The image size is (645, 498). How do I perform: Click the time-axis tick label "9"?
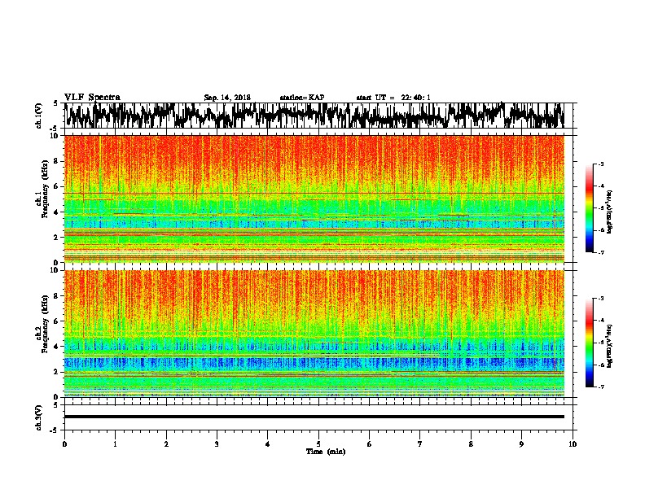tap(521, 444)
